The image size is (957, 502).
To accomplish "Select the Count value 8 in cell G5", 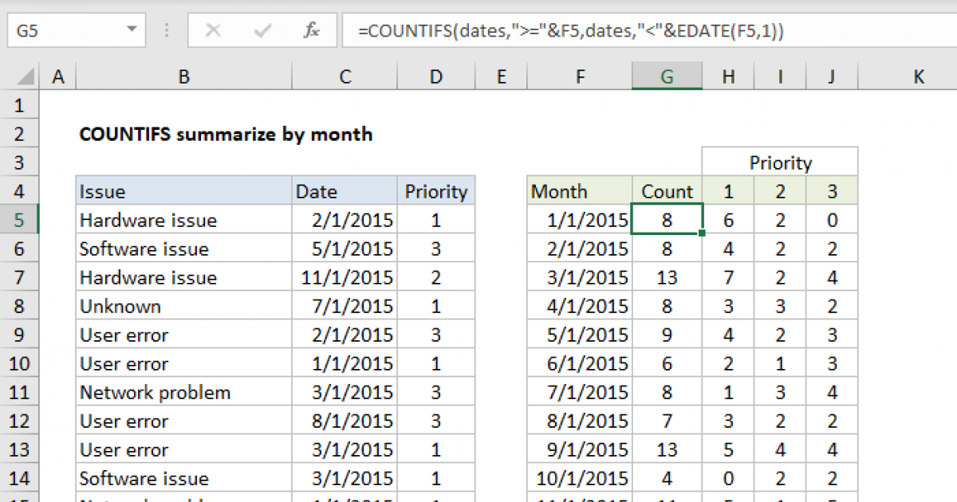I will pyautogui.click(x=667, y=219).
